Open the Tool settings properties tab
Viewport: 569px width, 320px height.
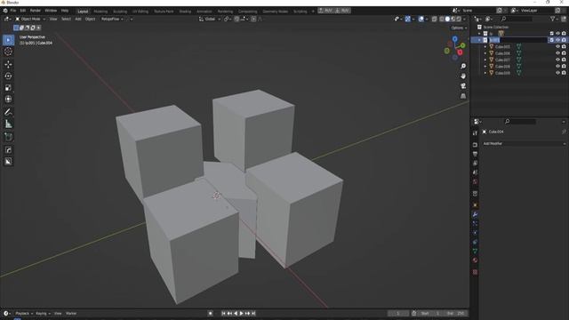475,133
